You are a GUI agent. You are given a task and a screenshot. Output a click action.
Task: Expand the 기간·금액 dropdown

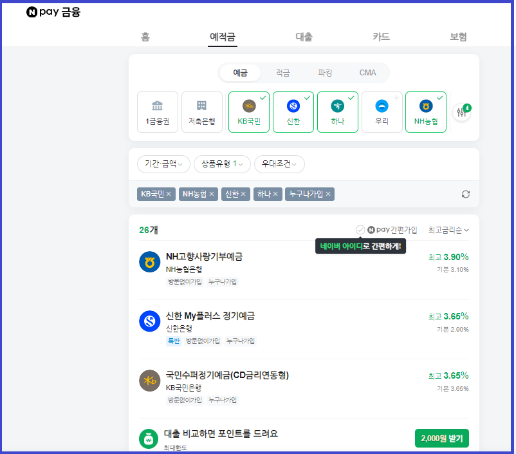(163, 164)
